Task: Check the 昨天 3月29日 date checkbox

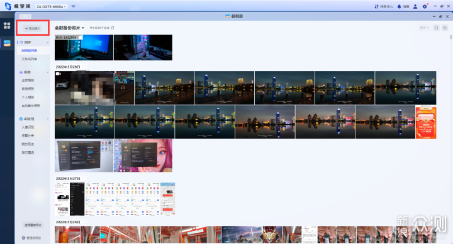Action: [81, 38]
